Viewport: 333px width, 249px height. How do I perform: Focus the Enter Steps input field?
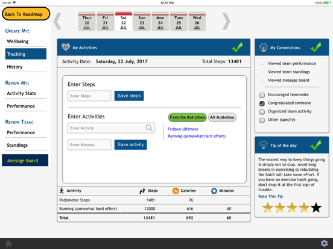pos(89,96)
